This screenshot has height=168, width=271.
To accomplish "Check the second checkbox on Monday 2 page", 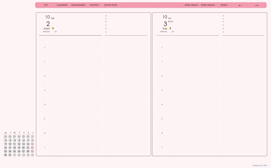I will (106, 19).
